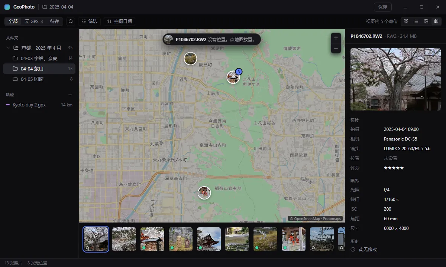Switch to the 待存 tab
Image resolution: width=446 pixels, height=267 pixels.
[x=55, y=22]
